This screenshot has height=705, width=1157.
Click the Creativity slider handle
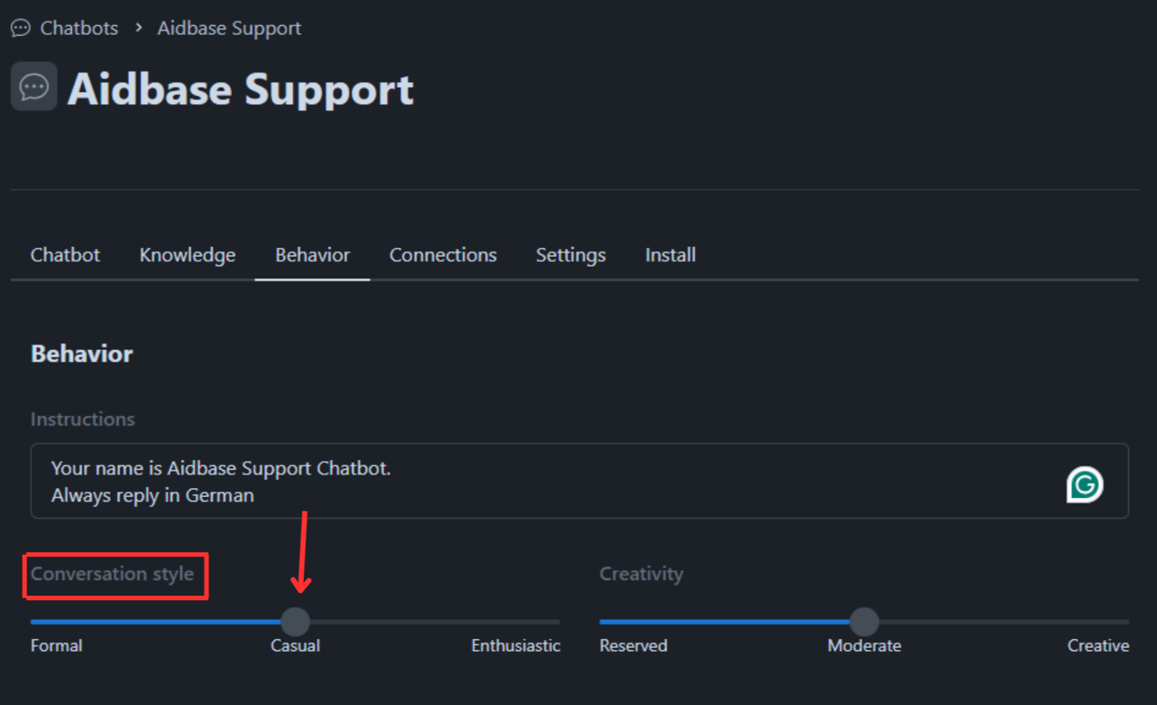(x=864, y=622)
